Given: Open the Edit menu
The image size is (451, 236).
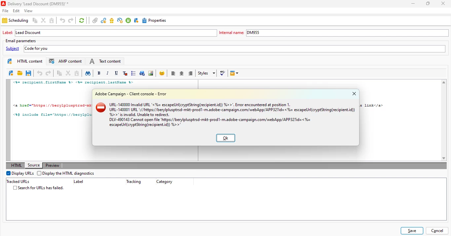Looking at the screenshot, I should [x=16, y=11].
